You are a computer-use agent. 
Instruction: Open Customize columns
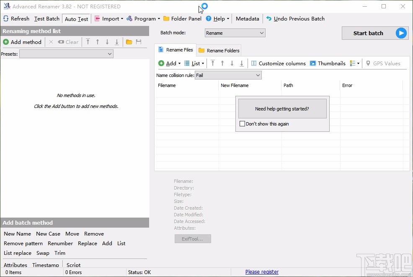[279, 64]
